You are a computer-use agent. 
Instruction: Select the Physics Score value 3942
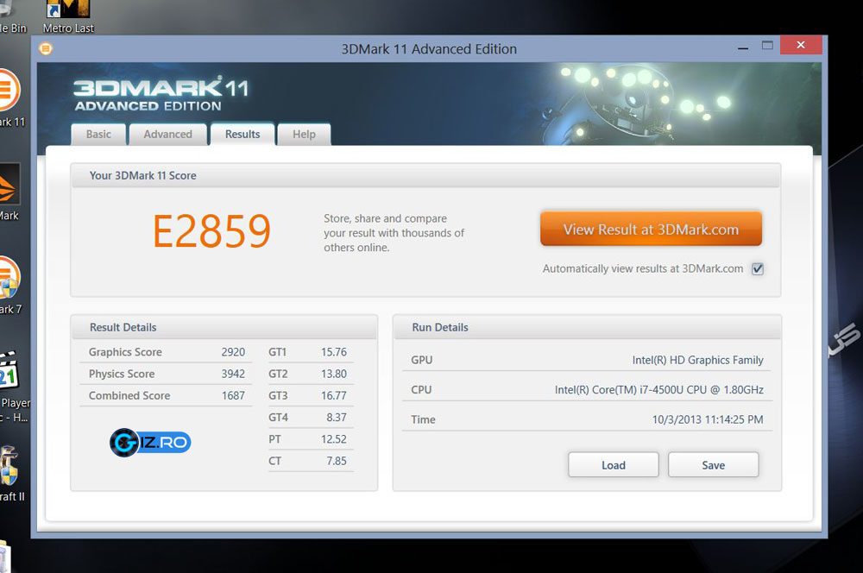[233, 374]
